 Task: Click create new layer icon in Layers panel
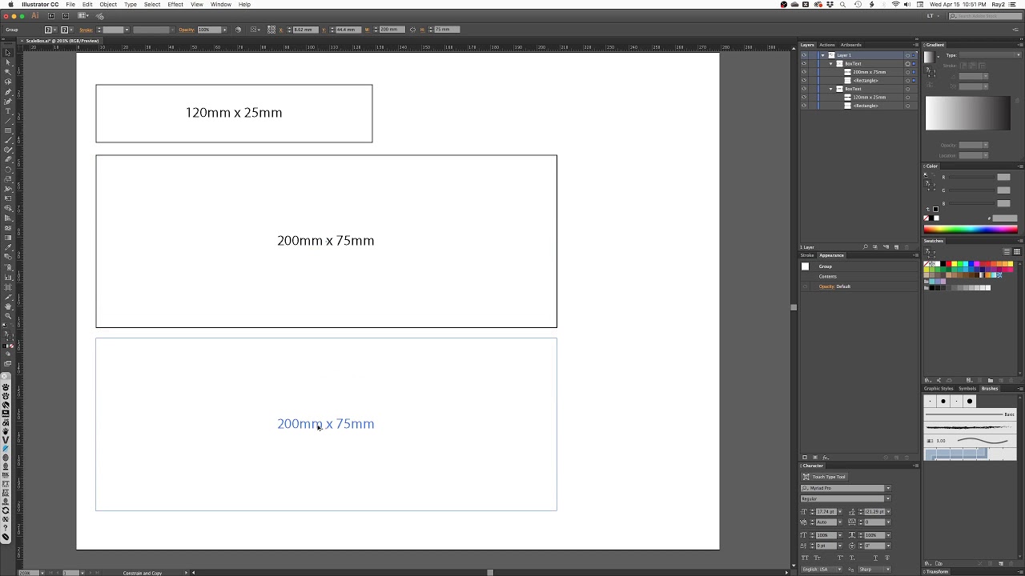[896, 246]
